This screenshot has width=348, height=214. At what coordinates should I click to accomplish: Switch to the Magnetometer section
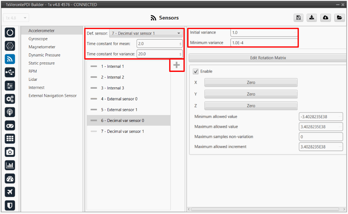(x=42, y=47)
